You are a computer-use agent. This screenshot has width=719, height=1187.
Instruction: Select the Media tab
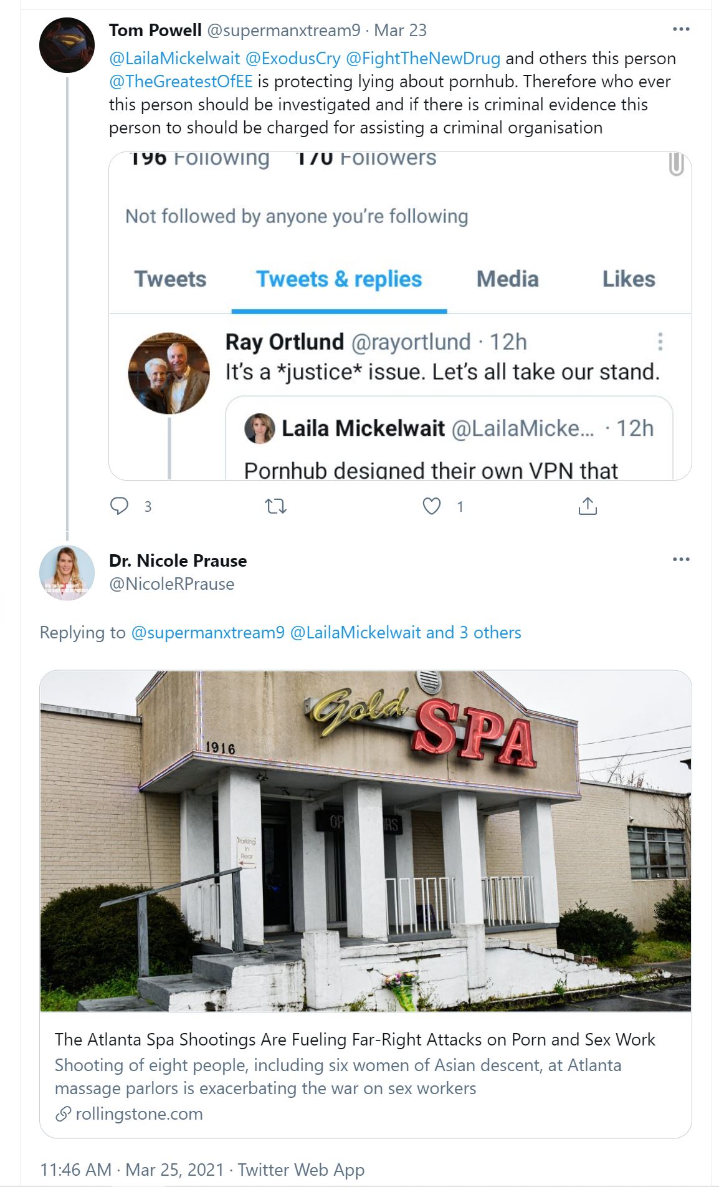[507, 279]
